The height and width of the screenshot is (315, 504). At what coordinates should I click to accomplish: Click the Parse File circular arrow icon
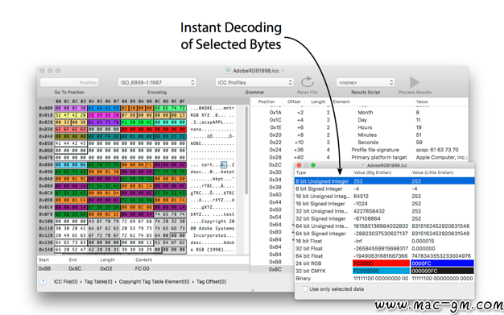pos(308,82)
